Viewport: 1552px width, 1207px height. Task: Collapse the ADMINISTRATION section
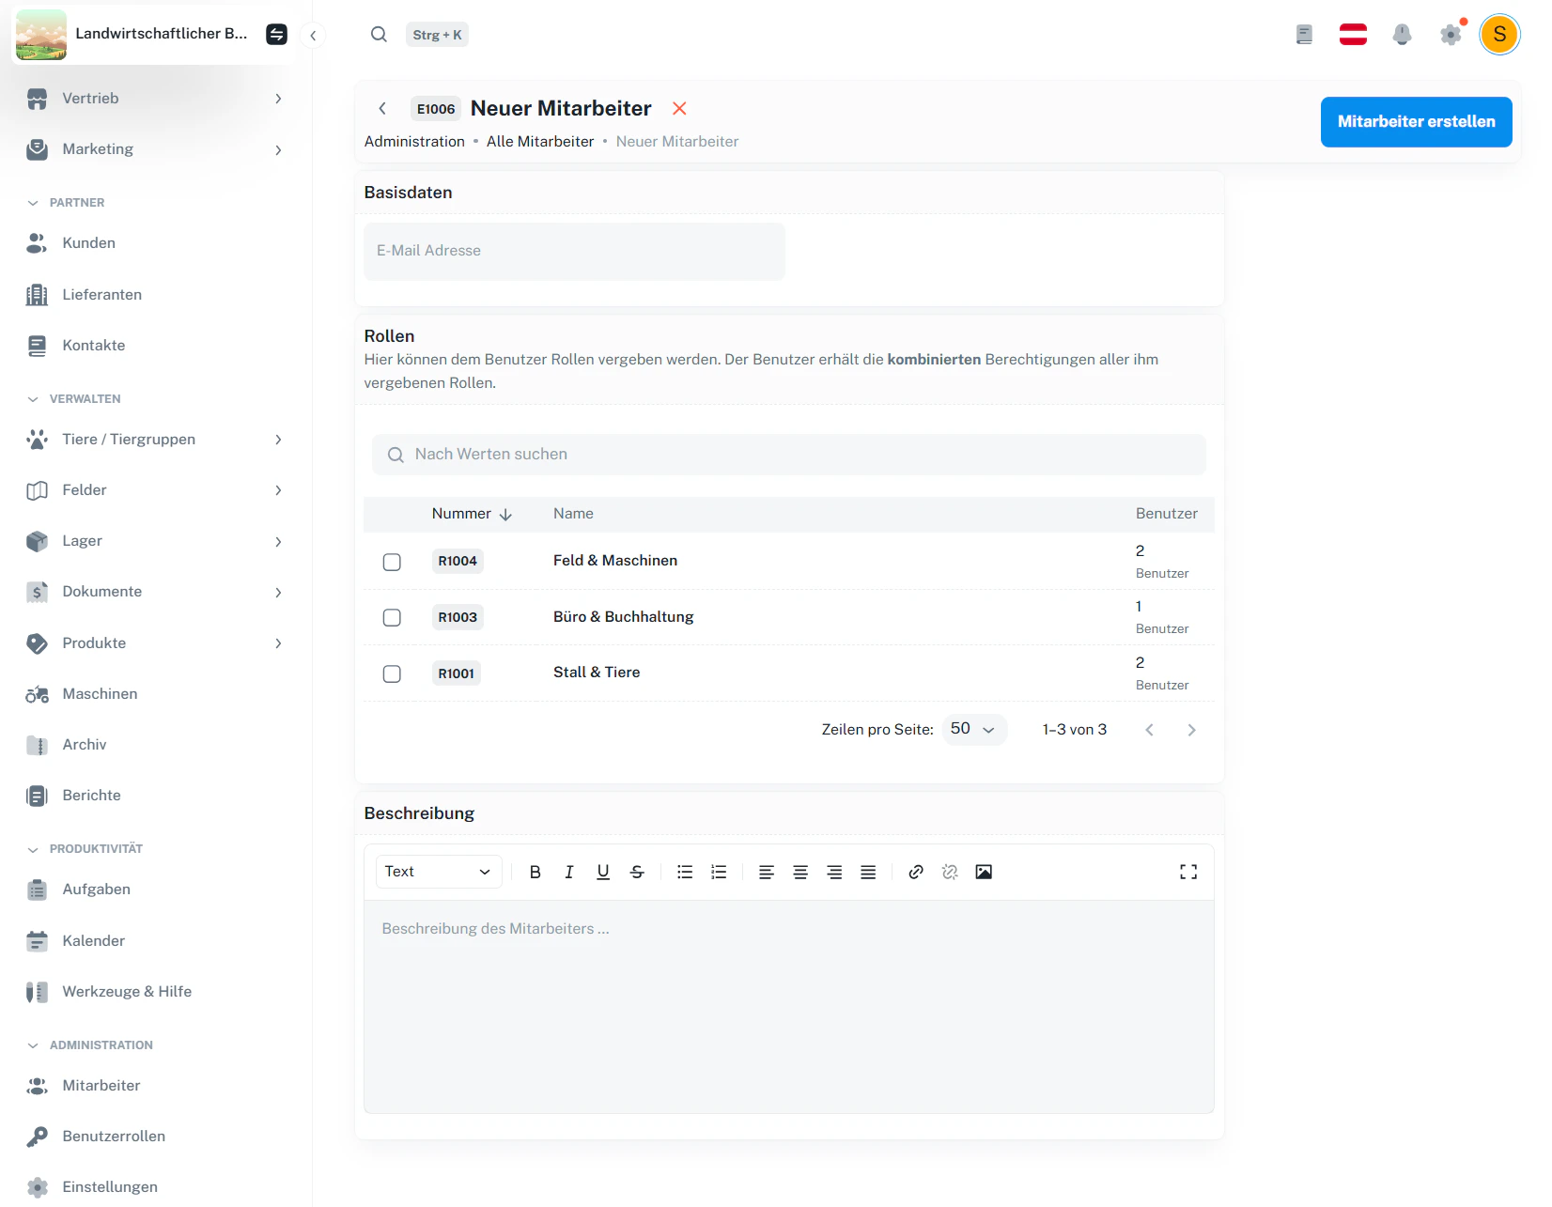[x=89, y=1045]
